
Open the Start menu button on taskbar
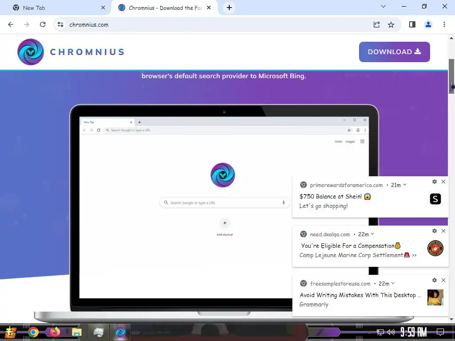(10, 332)
